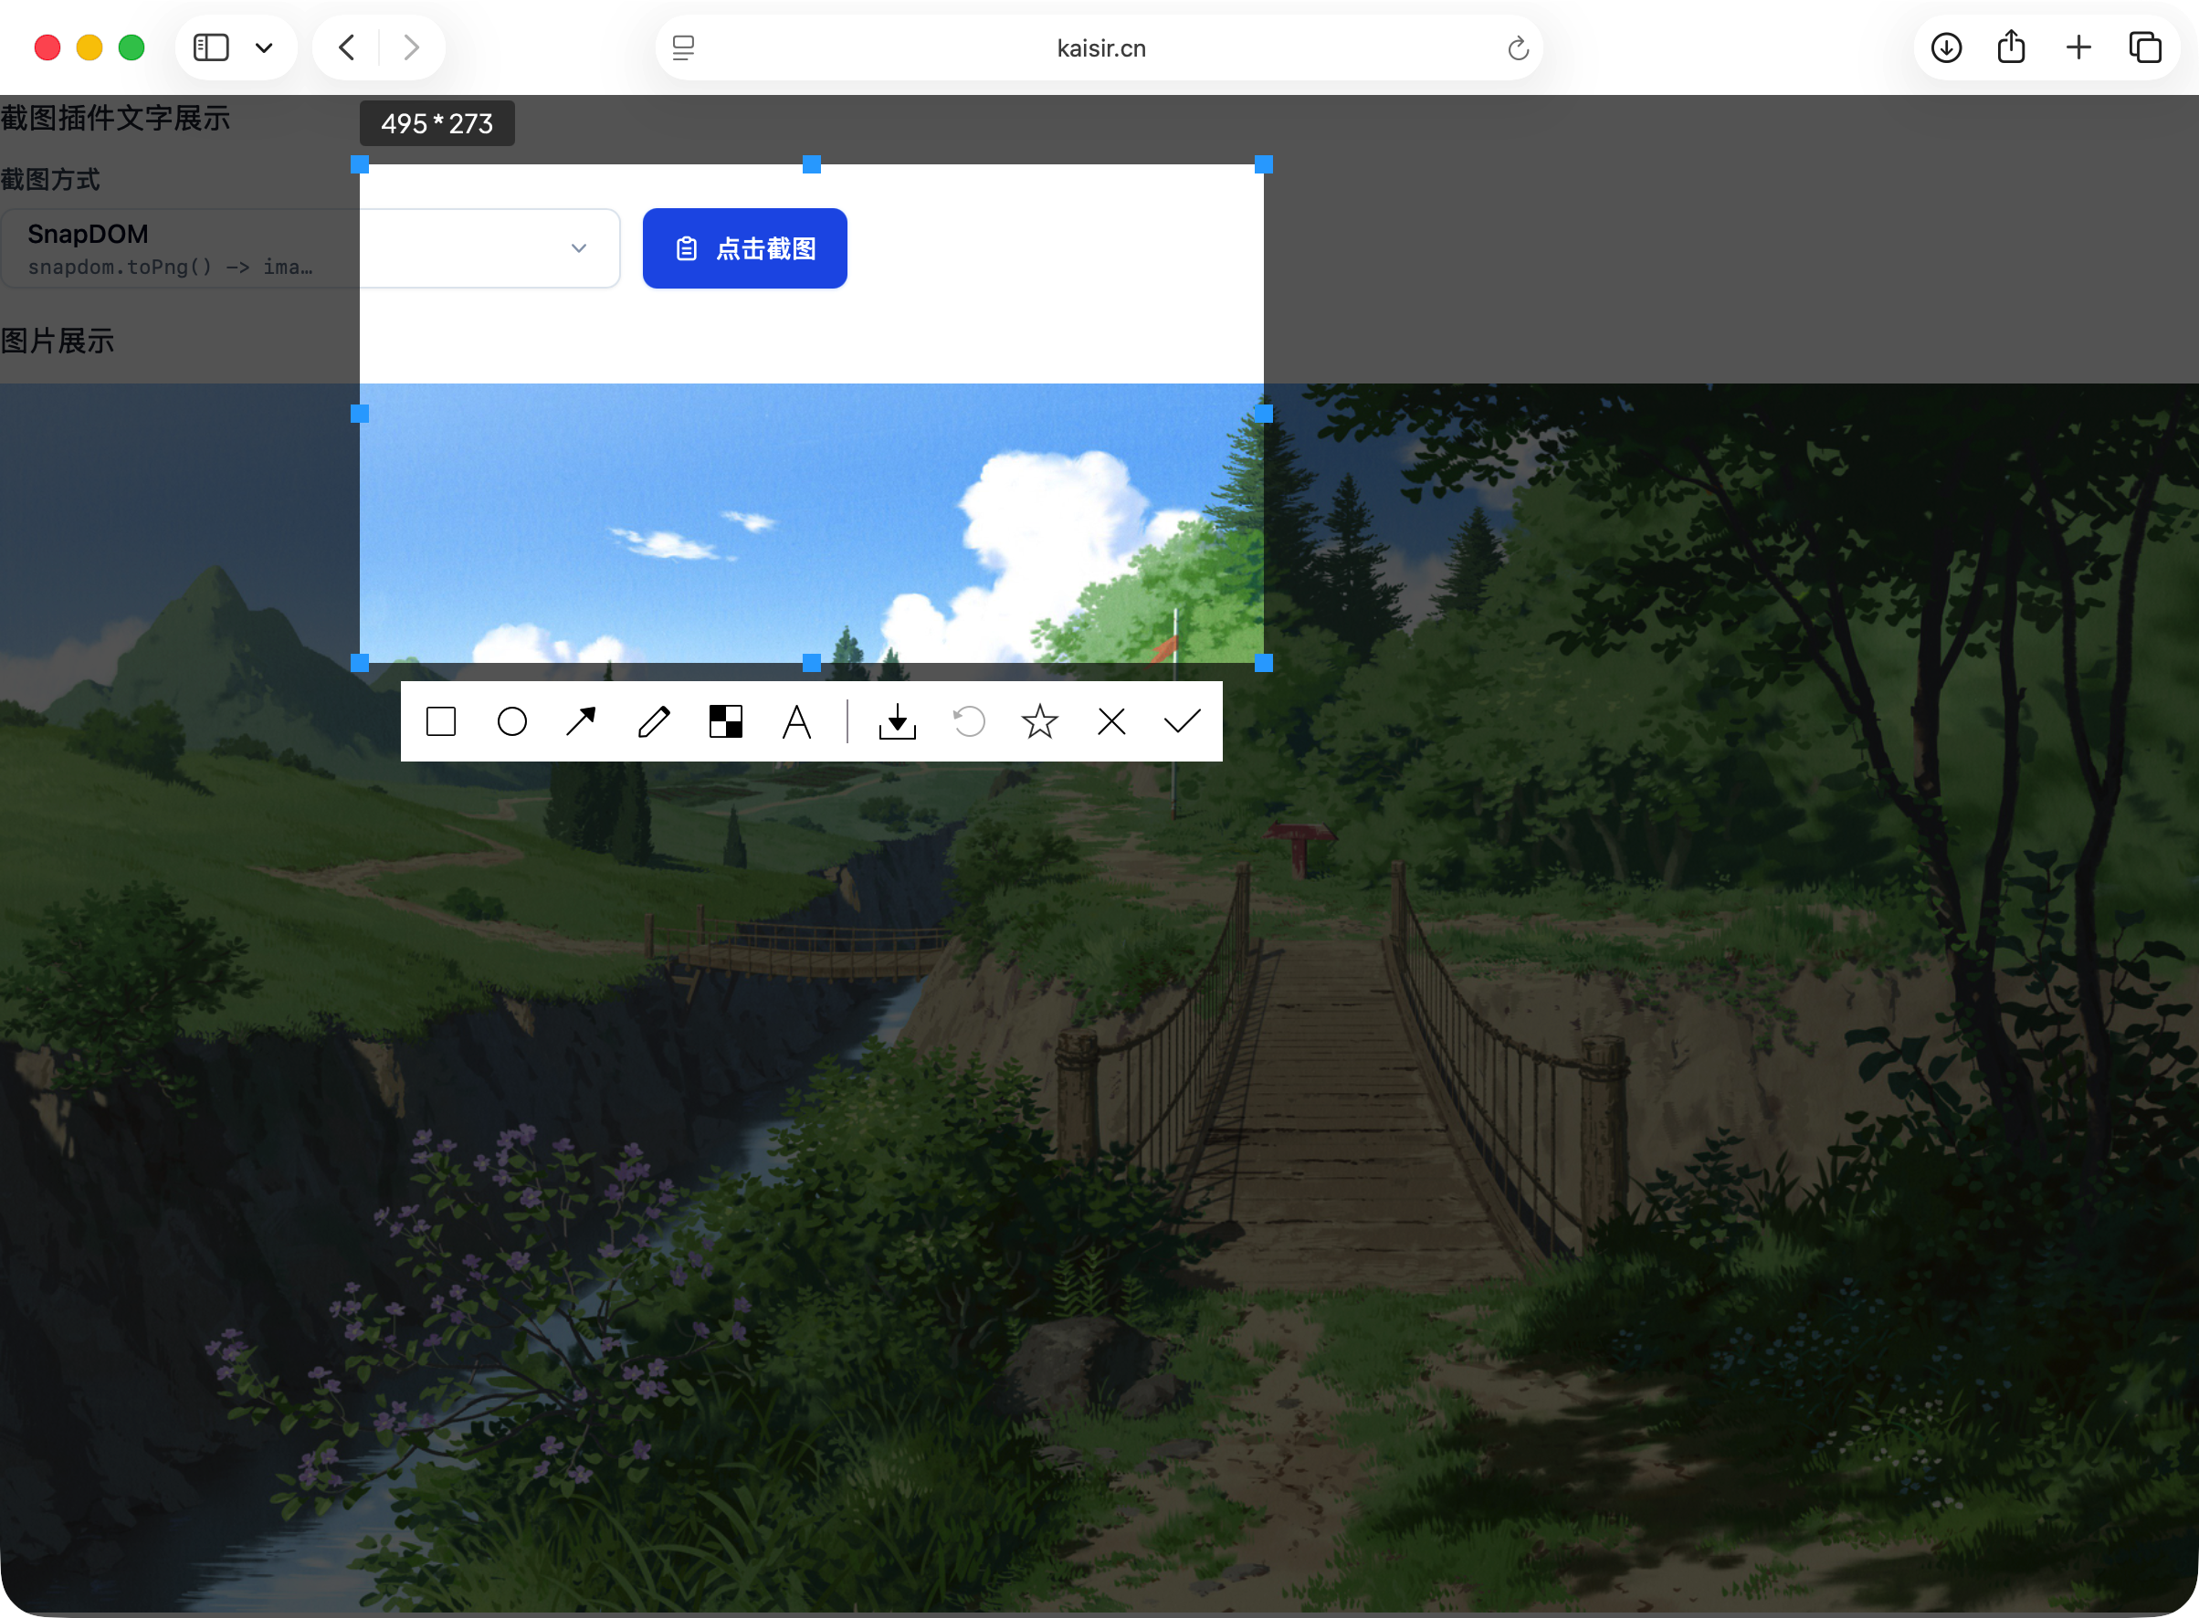Show Safari downloads
2199x1618 pixels.
tap(1946, 48)
